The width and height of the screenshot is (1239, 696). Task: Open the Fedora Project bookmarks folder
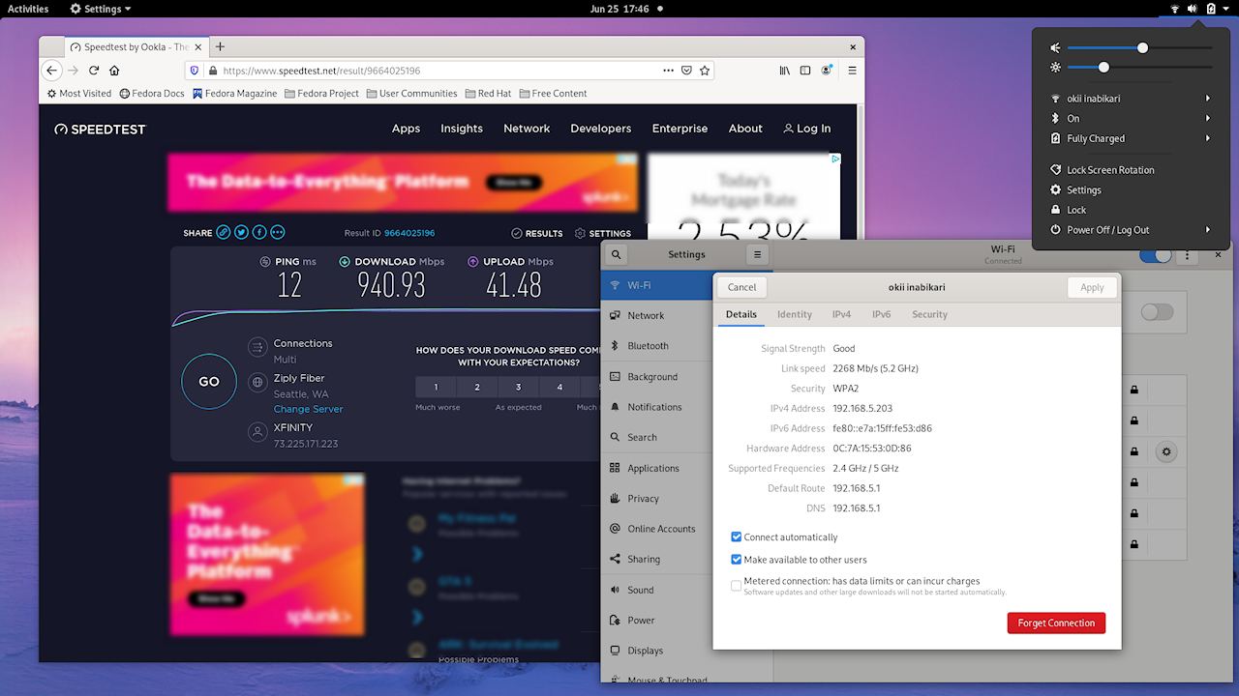[321, 94]
